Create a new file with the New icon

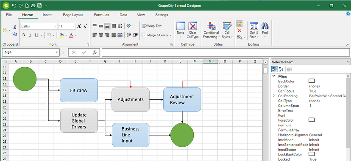pos(27,5)
